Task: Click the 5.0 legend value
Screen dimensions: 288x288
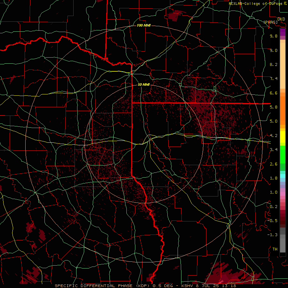Action: (274, 121)
